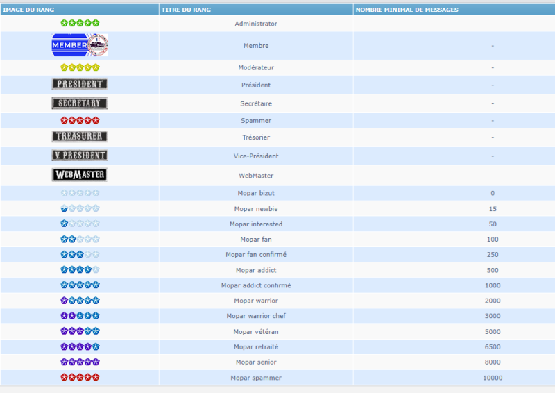Click the 'Nombre minimal de messages' header
This screenshot has width=555, height=393.
[454, 10]
